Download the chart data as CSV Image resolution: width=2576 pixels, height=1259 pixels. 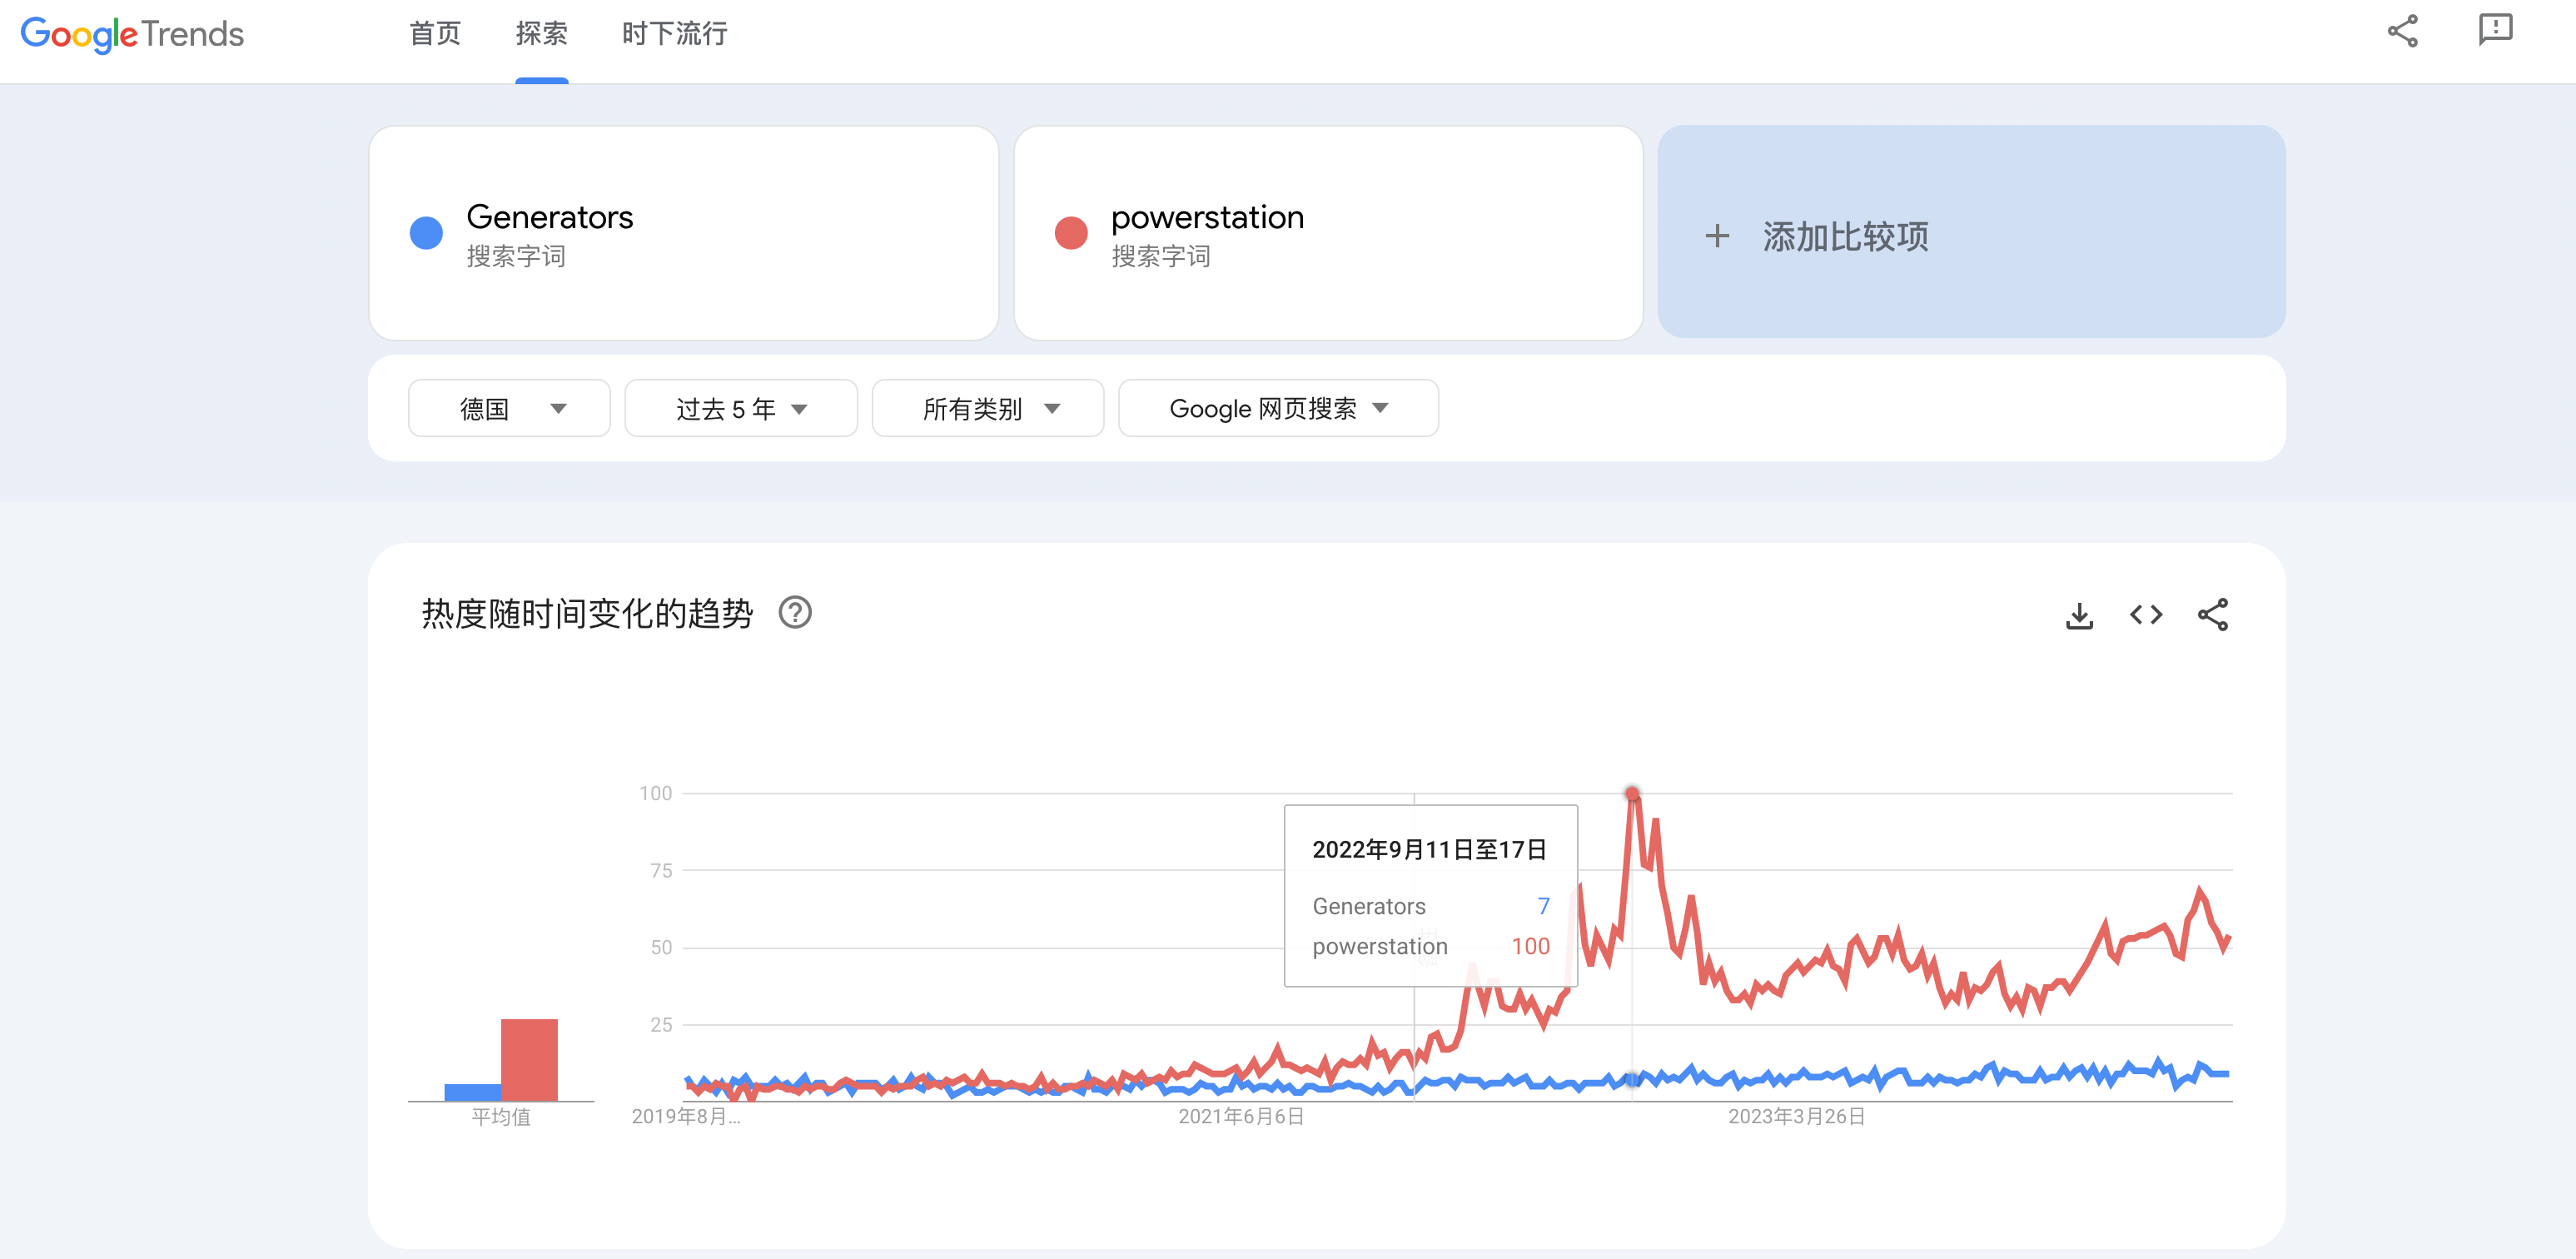(x=2079, y=615)
